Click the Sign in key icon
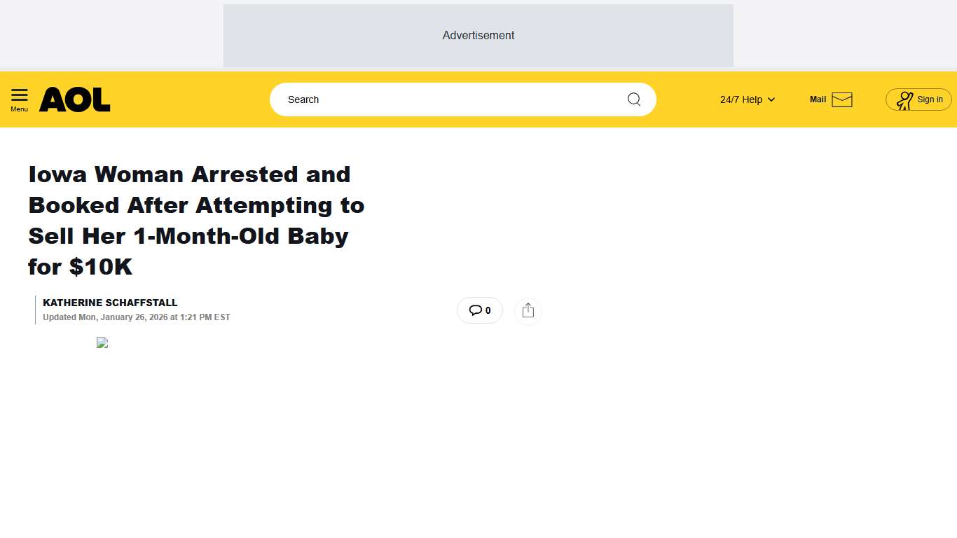 [905, 99]
